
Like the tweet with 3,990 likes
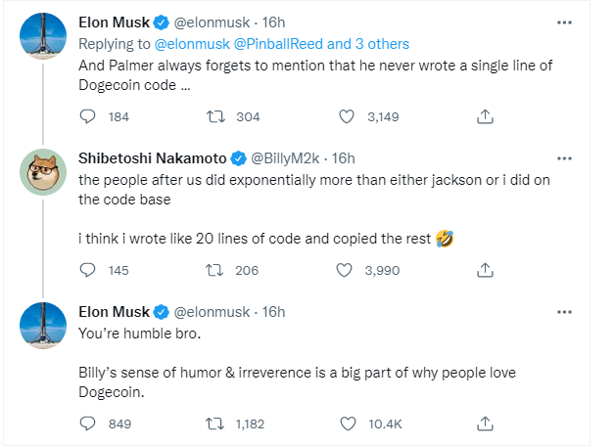346,270
